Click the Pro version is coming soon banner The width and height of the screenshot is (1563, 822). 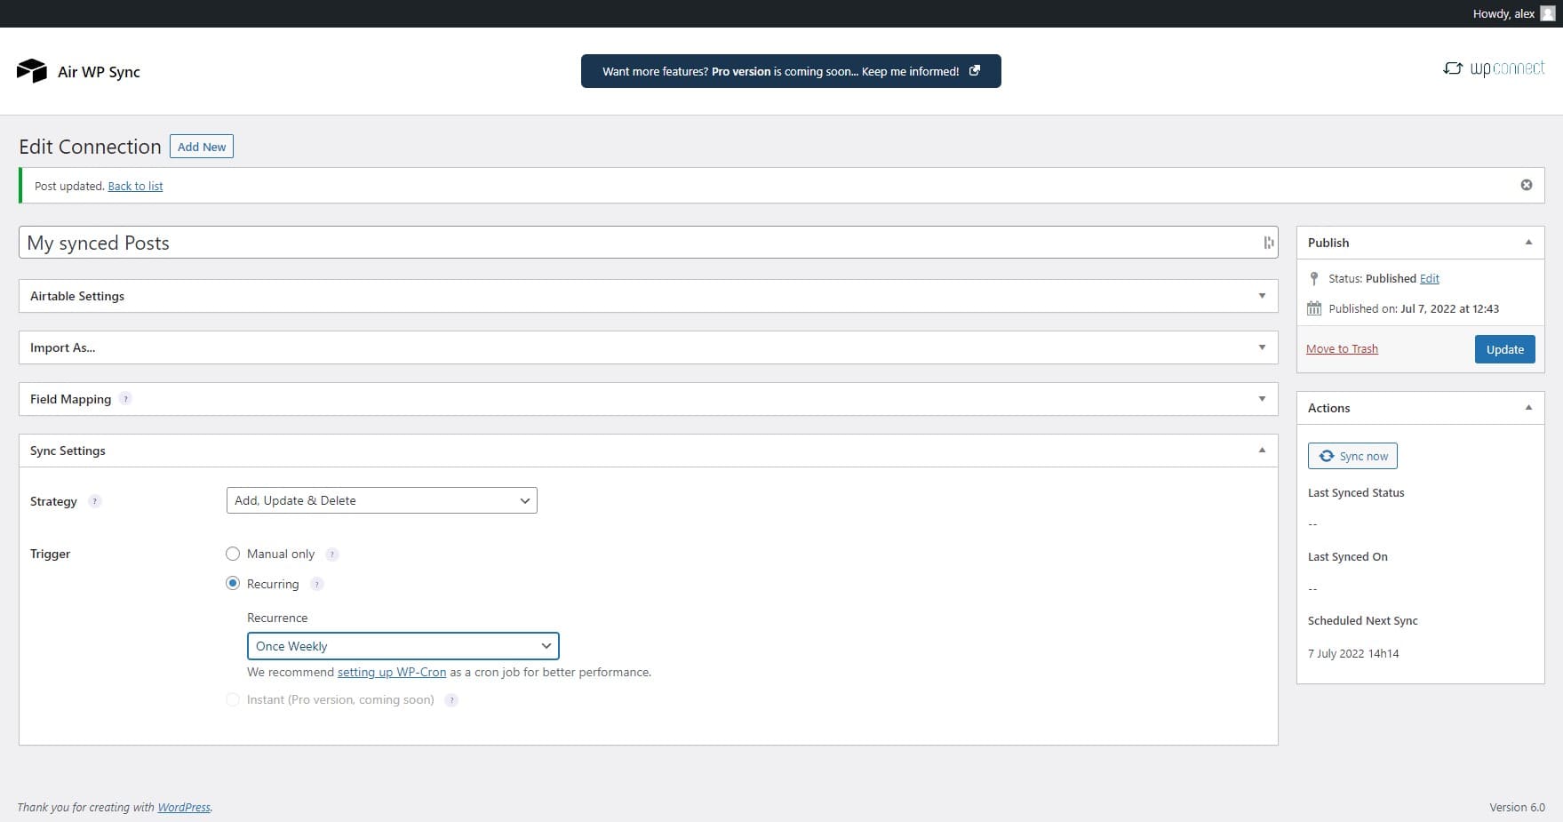point(791,71)
